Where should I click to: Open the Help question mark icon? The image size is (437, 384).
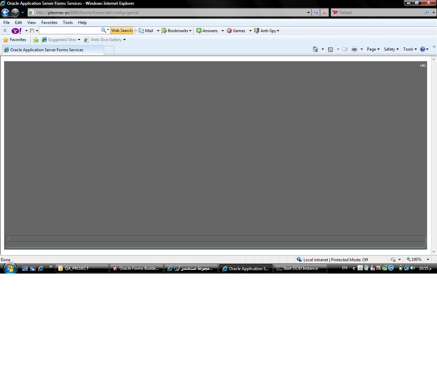click(422, 49)
